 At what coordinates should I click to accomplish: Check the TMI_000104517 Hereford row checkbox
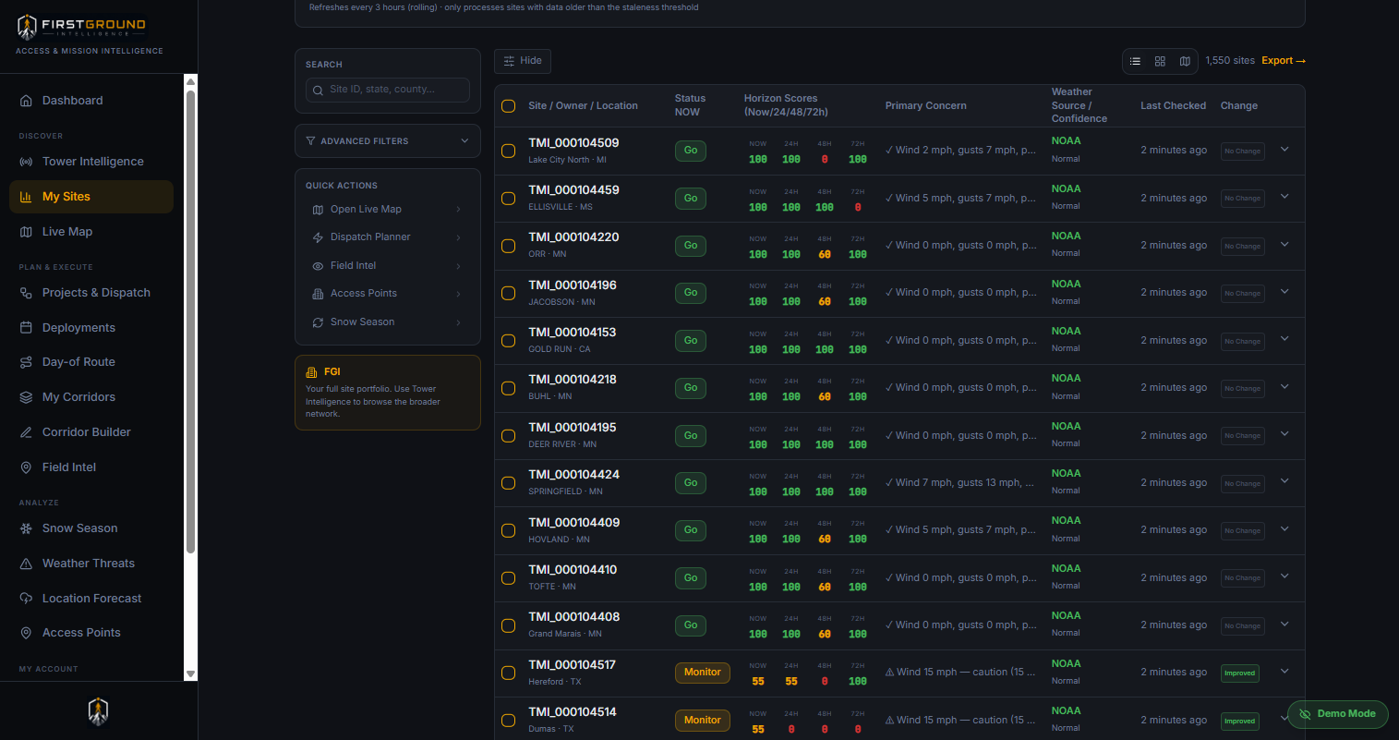508,673
